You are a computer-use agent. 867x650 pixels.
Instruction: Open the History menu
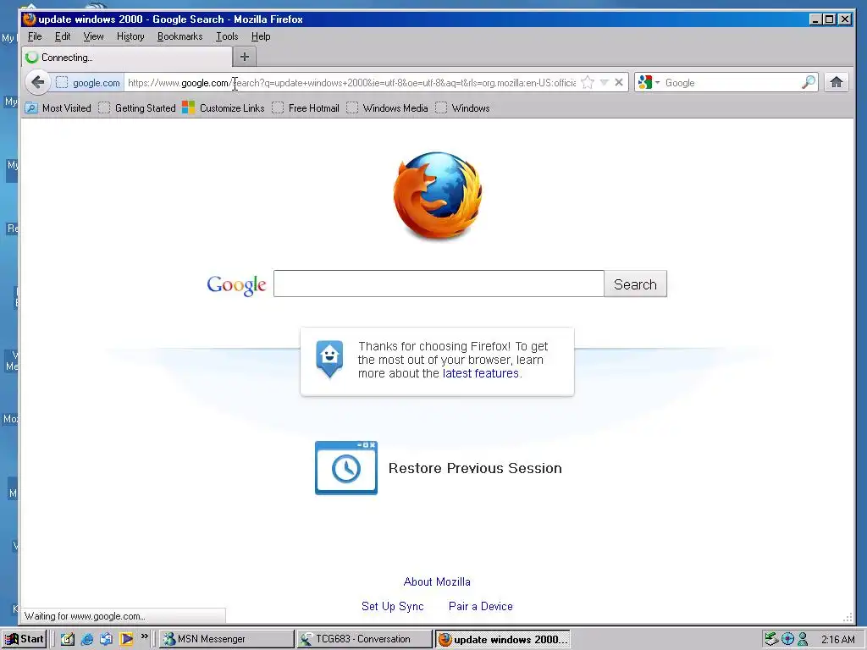pyautogui.click(x=130, y=36)
